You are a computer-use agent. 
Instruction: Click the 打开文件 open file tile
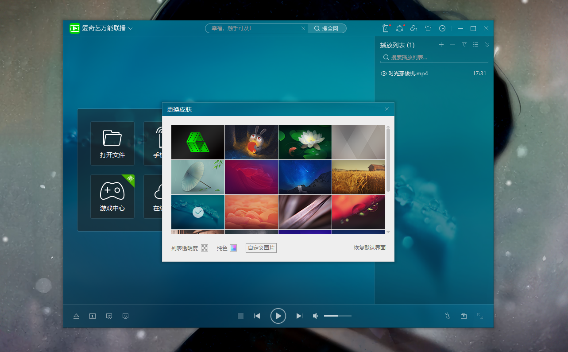(112, 143)
